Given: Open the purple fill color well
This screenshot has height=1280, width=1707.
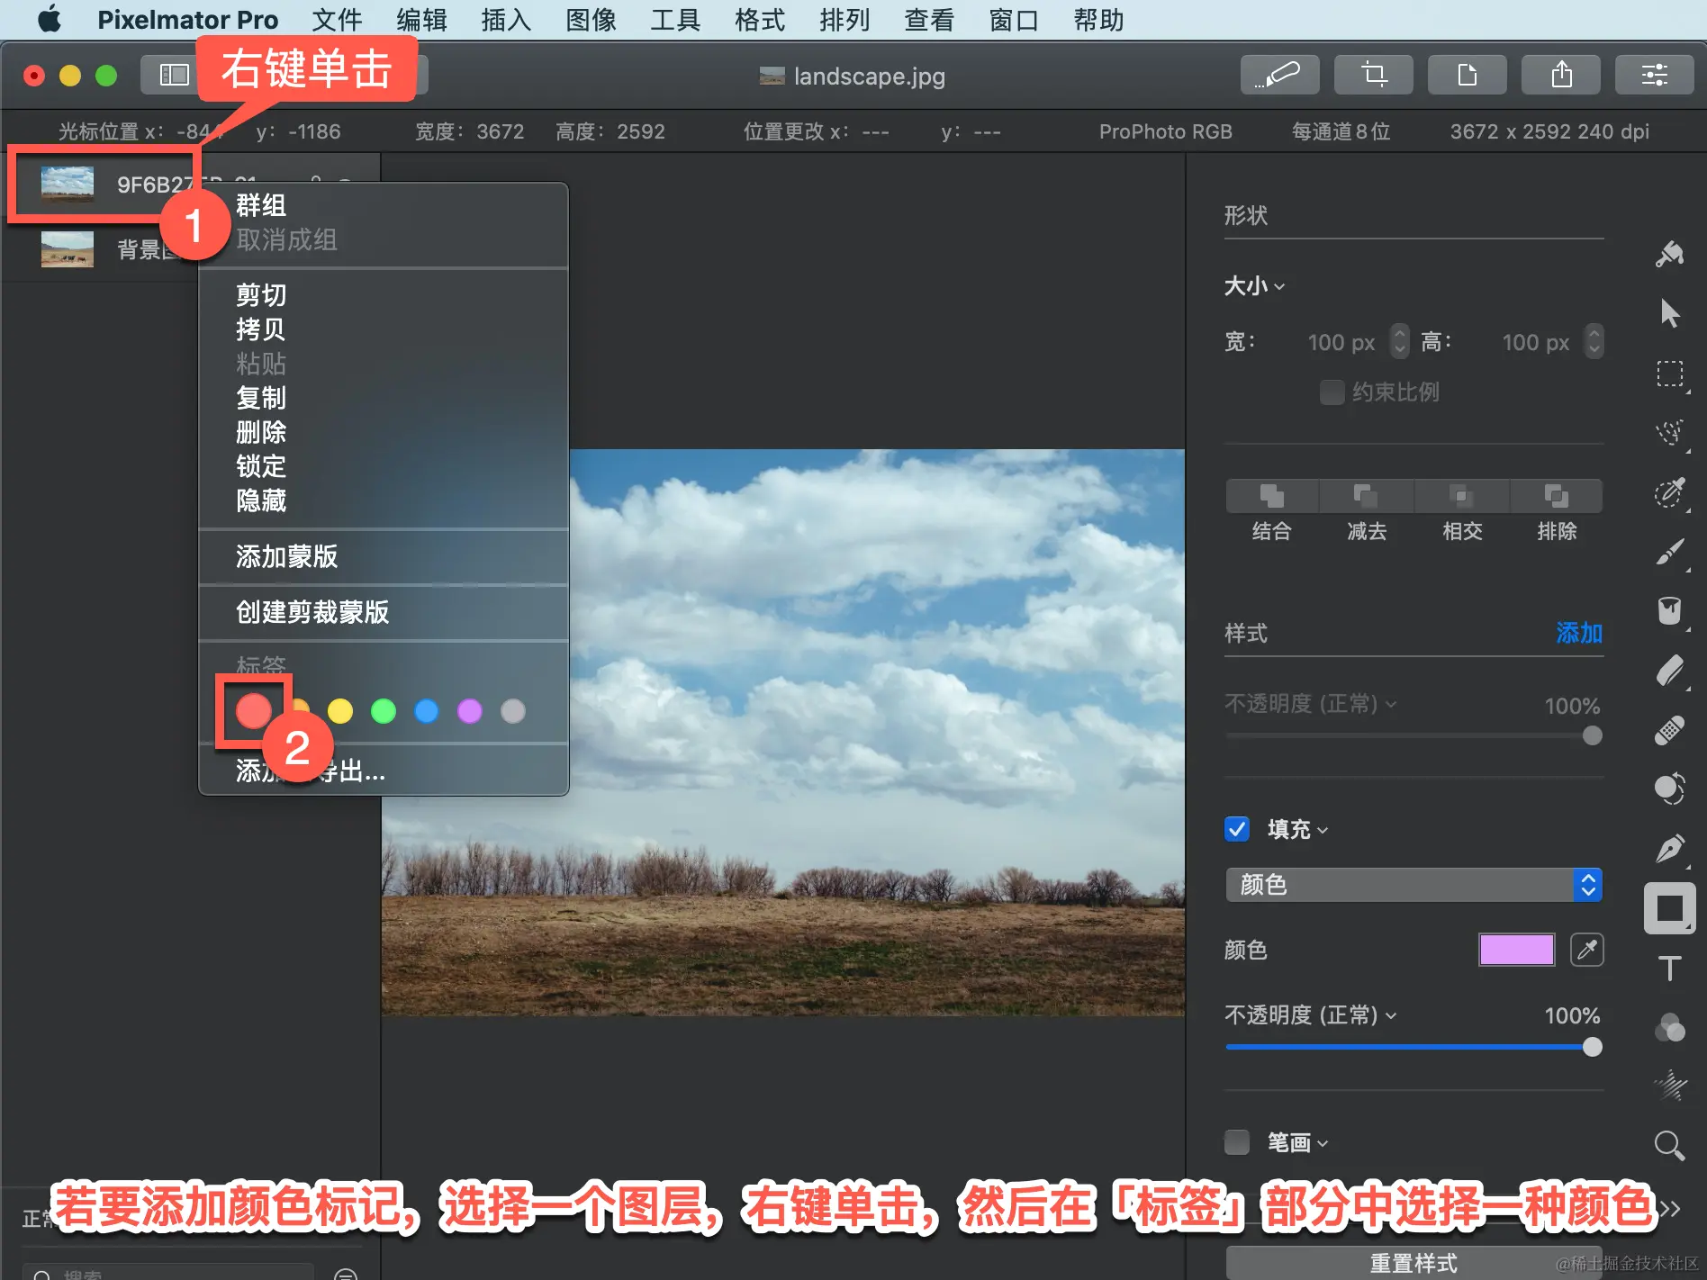Looking at the screenshot, I should point(1517,950).
